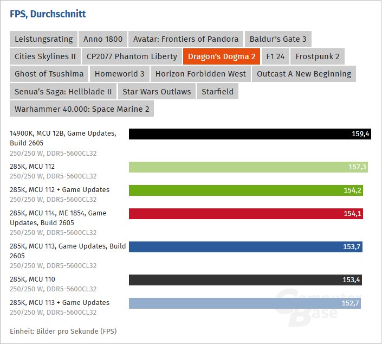The height and width of the screenshot is (344, 382).
Task: Click the green 154,2 bar
Action: coord(246,190)
